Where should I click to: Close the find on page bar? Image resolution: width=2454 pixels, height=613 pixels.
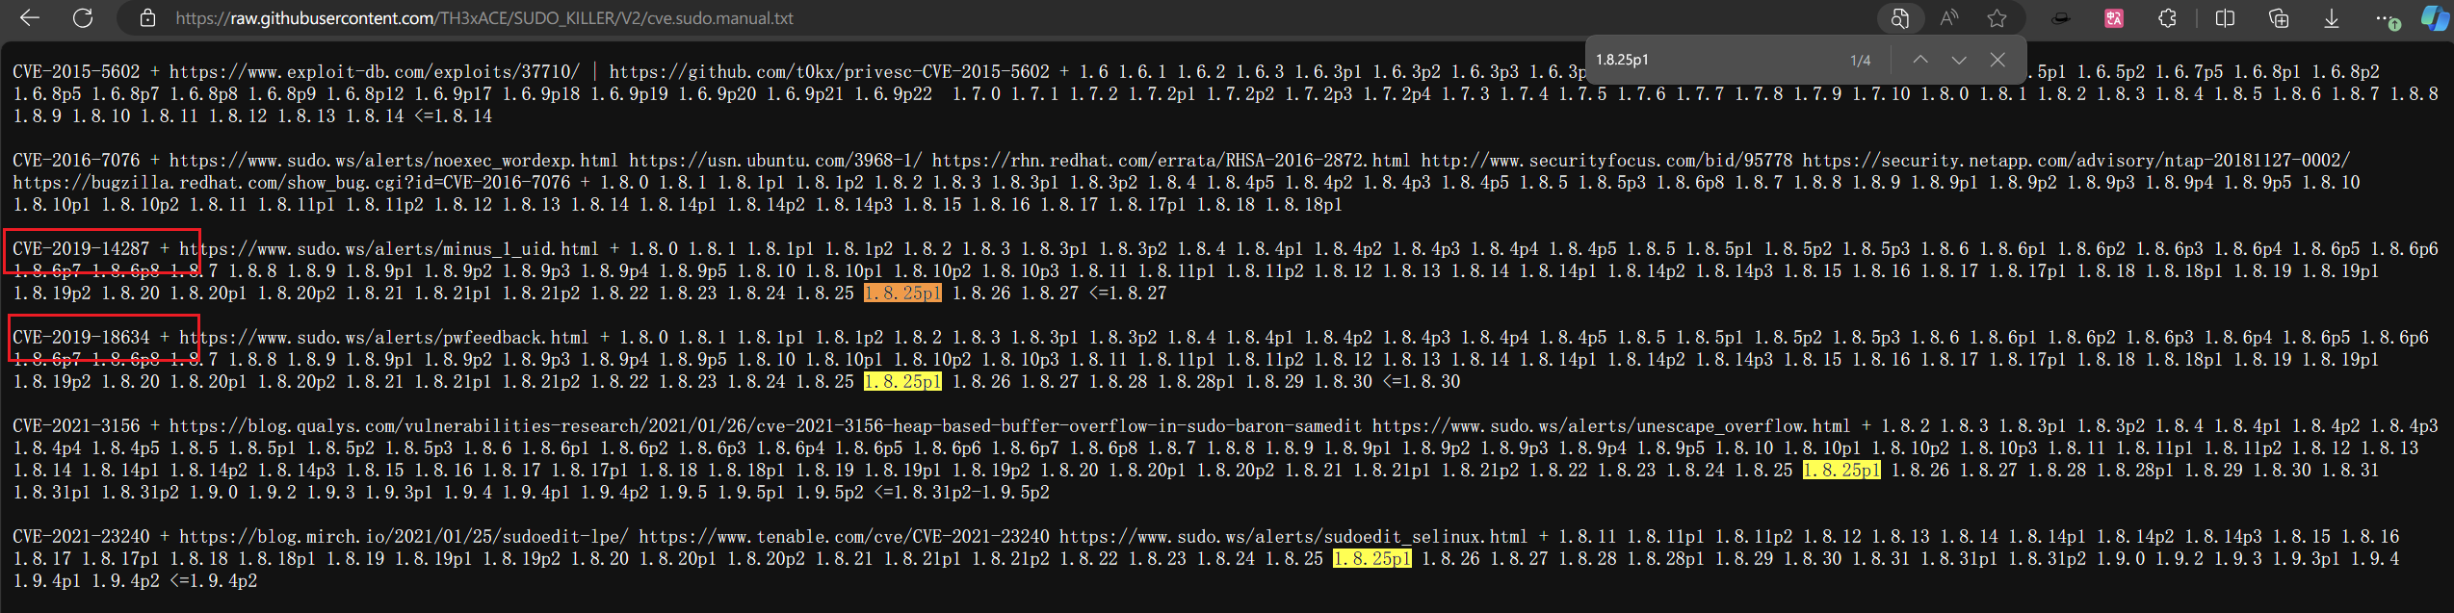(x=1997, y=60)
